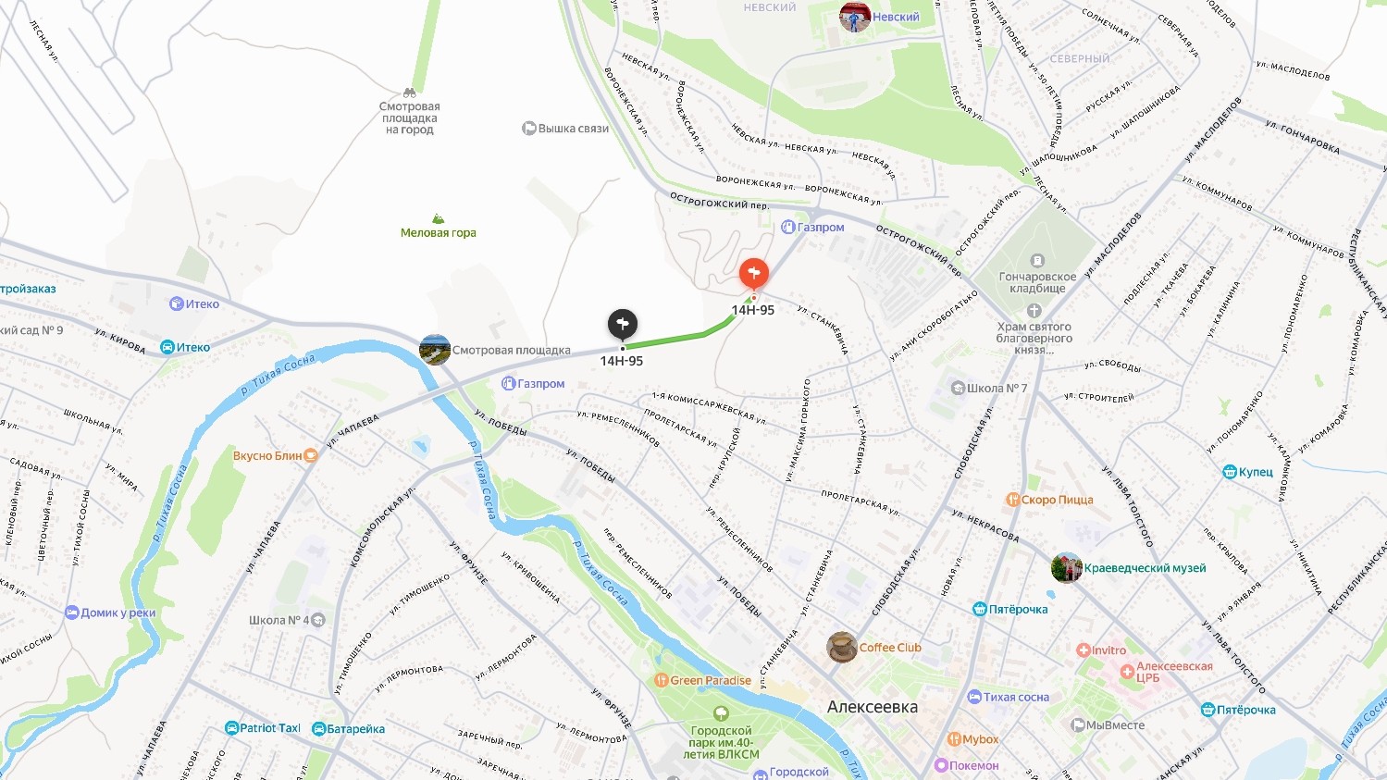The width and height of the screenshot is (1387, 780).
Task: Click the binoculars Смотровая площадка на город icon
Action: (x=410, y=93)
